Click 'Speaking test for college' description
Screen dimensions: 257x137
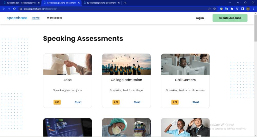[x=126, y=90]
